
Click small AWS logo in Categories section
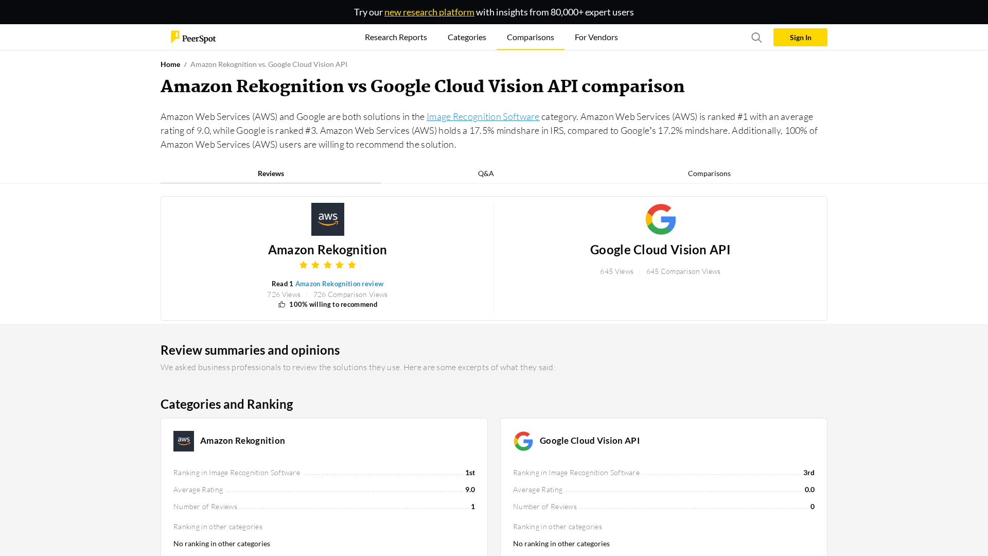point(184,441)
